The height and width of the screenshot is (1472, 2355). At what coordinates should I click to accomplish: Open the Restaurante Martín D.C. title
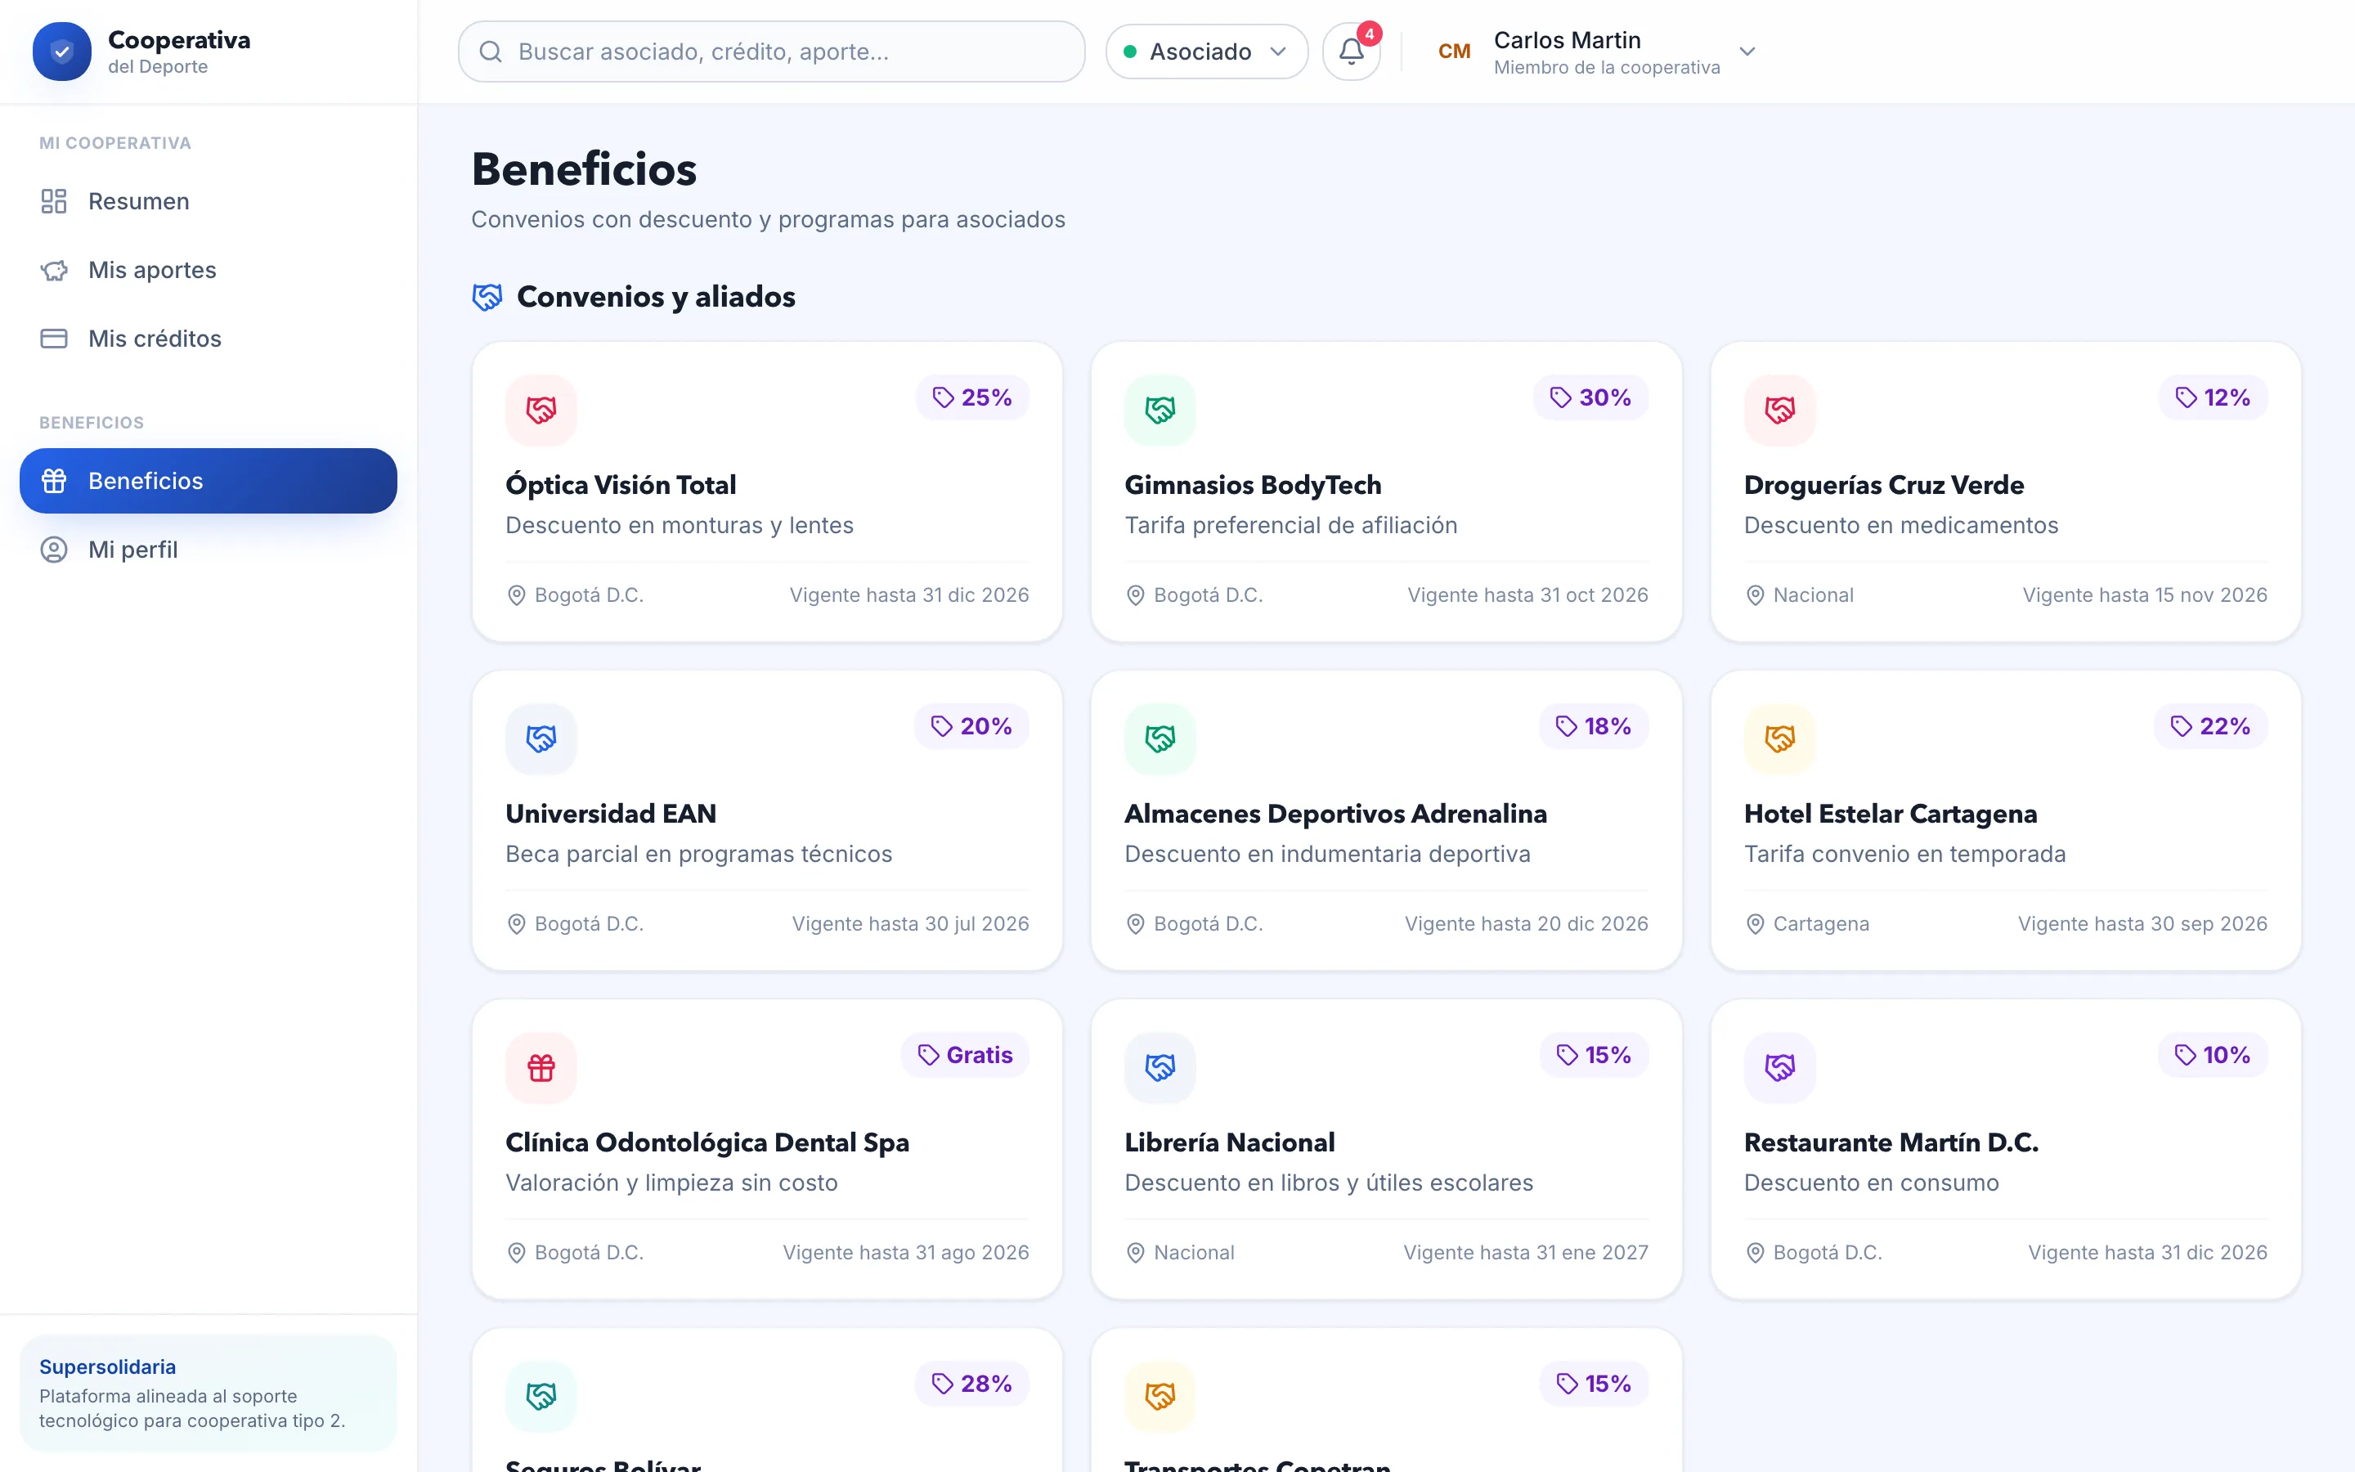(1892, 1143)
